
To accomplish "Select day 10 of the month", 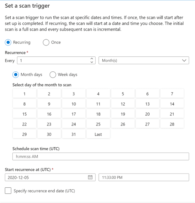I will tap(74, 104).
